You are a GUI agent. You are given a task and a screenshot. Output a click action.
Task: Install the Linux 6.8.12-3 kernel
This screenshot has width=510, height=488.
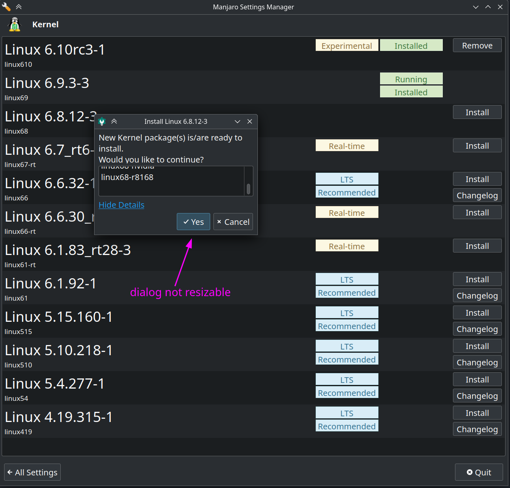[477, 112]
